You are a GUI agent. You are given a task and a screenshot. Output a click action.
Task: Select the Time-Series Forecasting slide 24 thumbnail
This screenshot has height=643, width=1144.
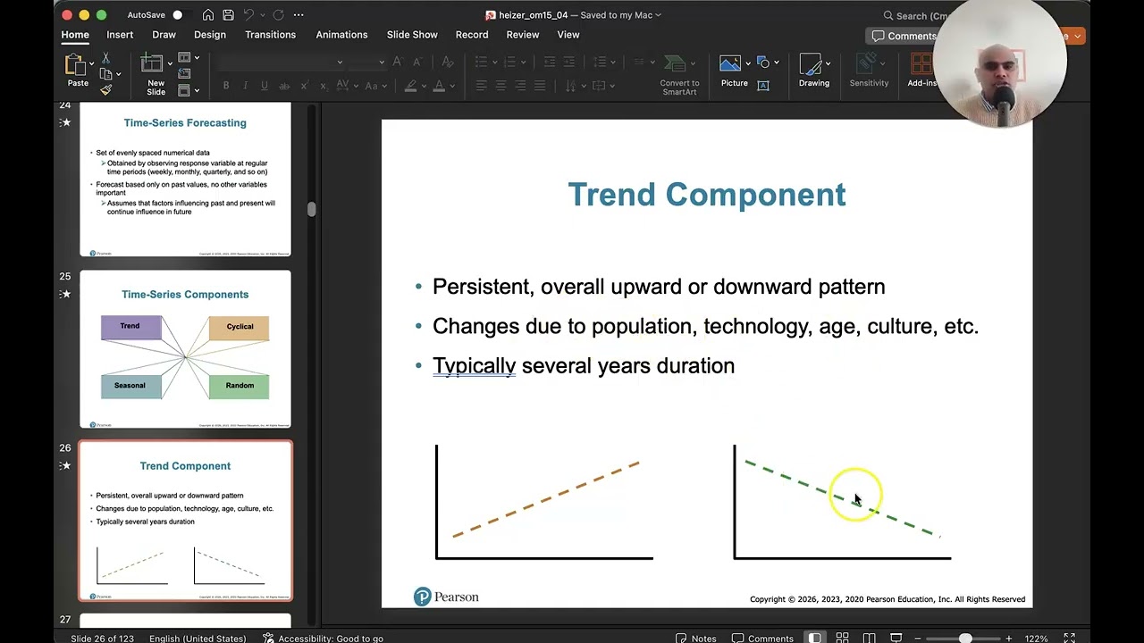pyautogui.click(x=185, y=180)
